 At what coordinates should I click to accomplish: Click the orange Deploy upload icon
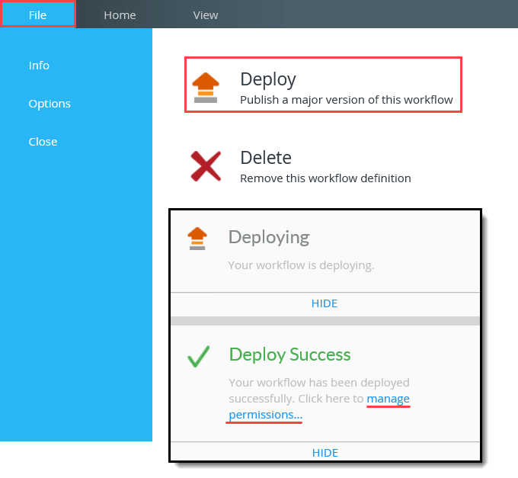point(206,88)
